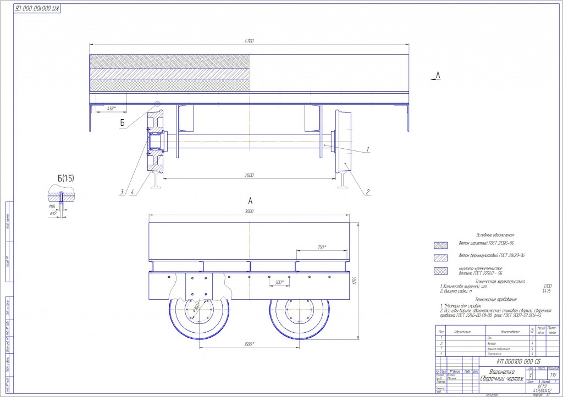Click the 'Ось' row in parts table

[x=497, y=338]
